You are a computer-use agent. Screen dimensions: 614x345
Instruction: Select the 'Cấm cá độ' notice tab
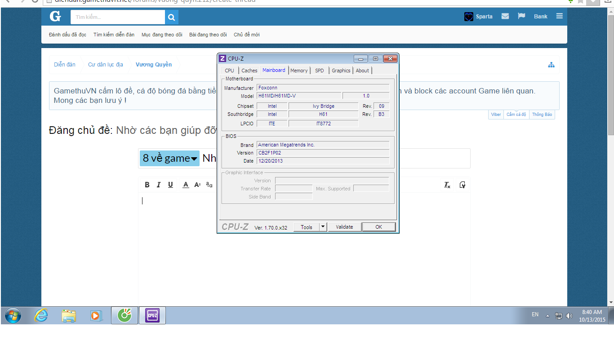[x=516, y=115]
